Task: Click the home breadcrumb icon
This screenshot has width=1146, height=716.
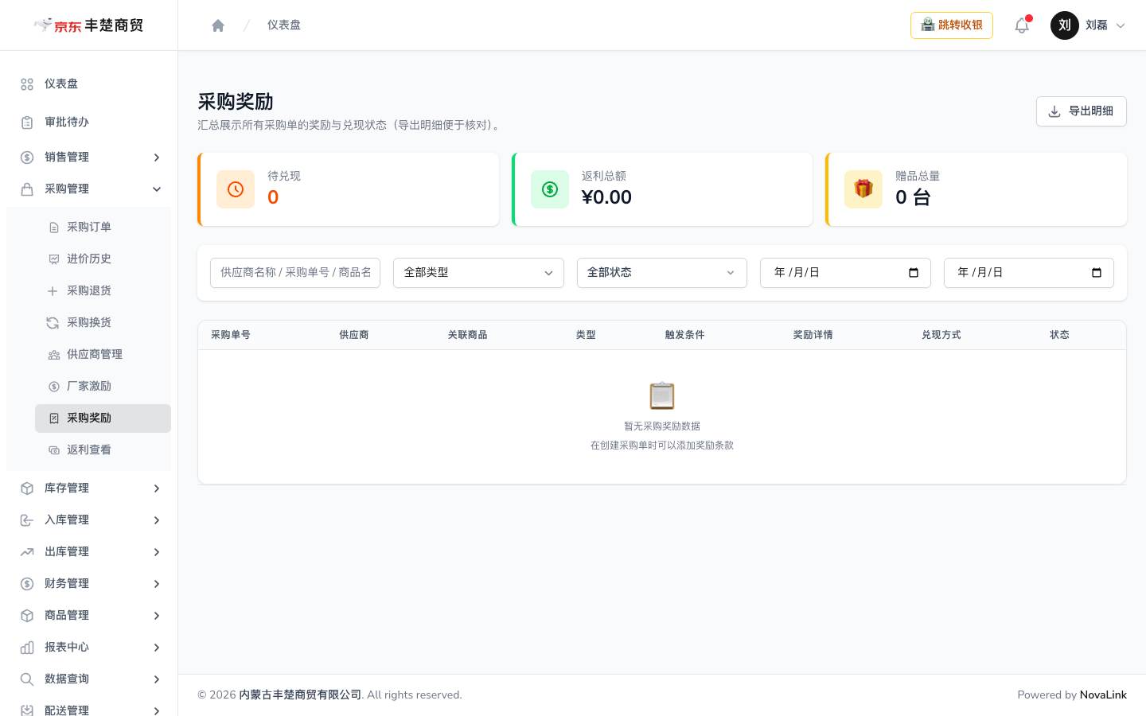Action: (x=218, y=25)
